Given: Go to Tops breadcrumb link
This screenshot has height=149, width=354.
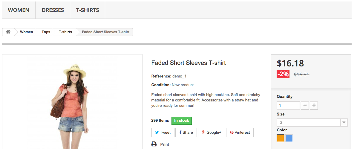Looking at the screenshot, I should [x=46, y=32].
